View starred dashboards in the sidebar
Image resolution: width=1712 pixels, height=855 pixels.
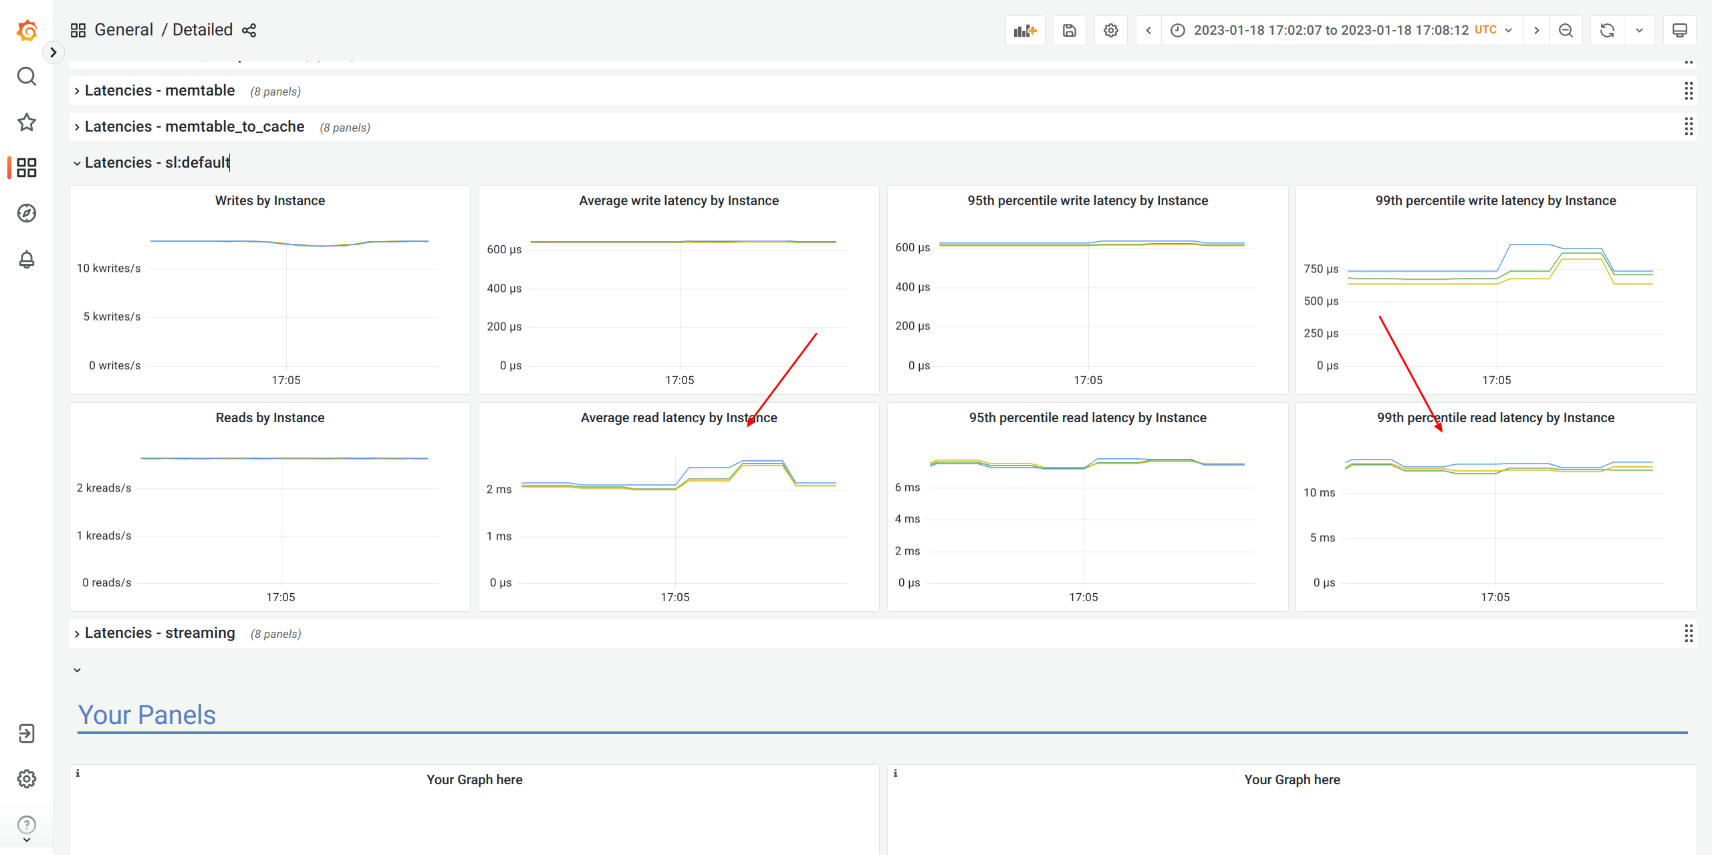[x=26, y=122]
